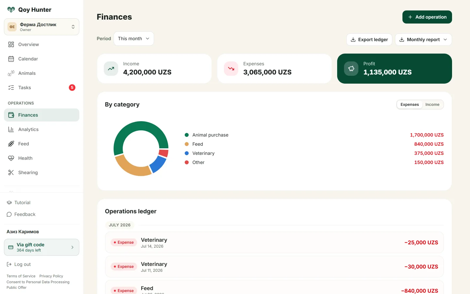Image resolution: width=470 pixels, height=294 pixels.
Task: Go to Calendar in the sidebar
Action: (41, 59)
